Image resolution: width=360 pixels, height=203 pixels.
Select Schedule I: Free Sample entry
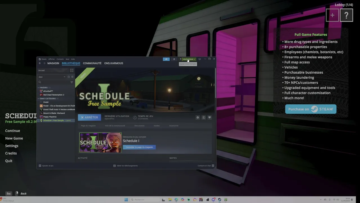[x=56, y=120]
